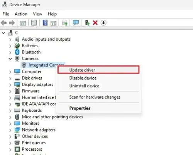This screenshot has width=193, height=155.
Task: Choose Update driver from context menu
Action: [x=98, y=70]
